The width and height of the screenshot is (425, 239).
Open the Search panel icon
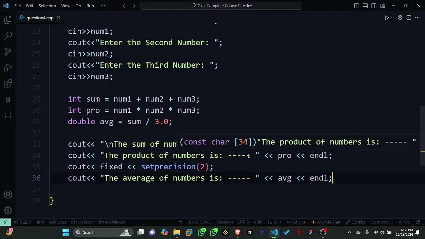click(x=8, y=36)
